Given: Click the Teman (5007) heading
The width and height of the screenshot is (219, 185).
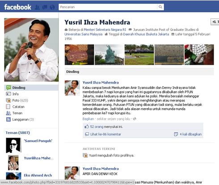Looking at the screenshot, I should (x=18, y=133).
